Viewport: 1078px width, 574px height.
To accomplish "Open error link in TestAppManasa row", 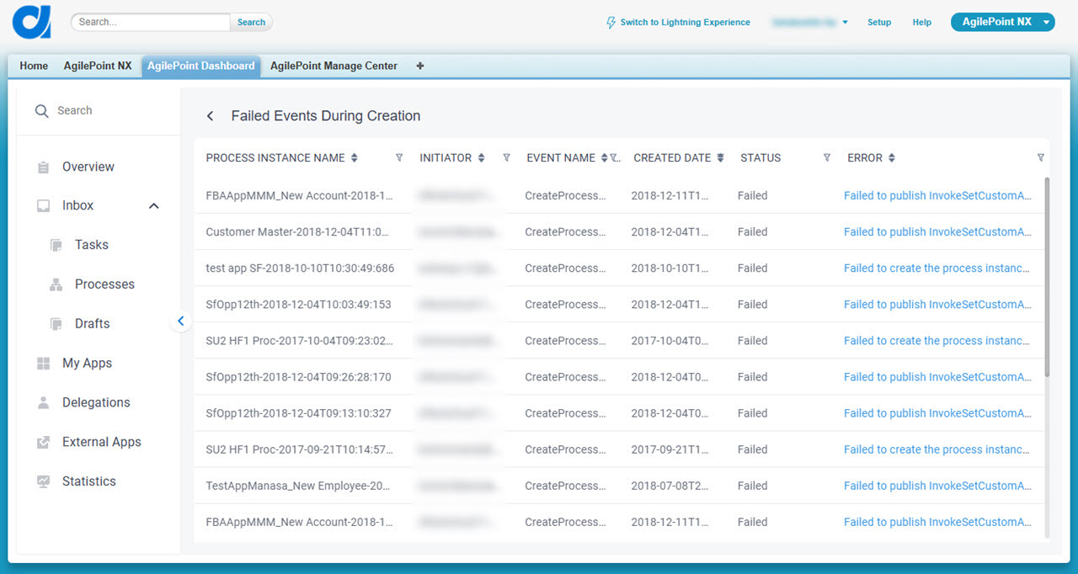I will [937, 486].
